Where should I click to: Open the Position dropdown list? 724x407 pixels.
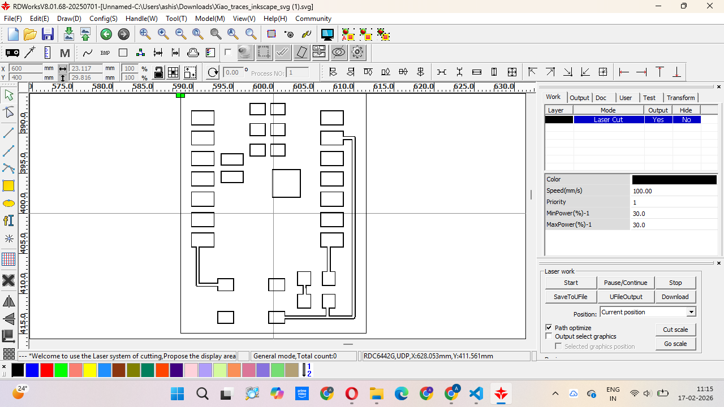click(x=691, y=312)
